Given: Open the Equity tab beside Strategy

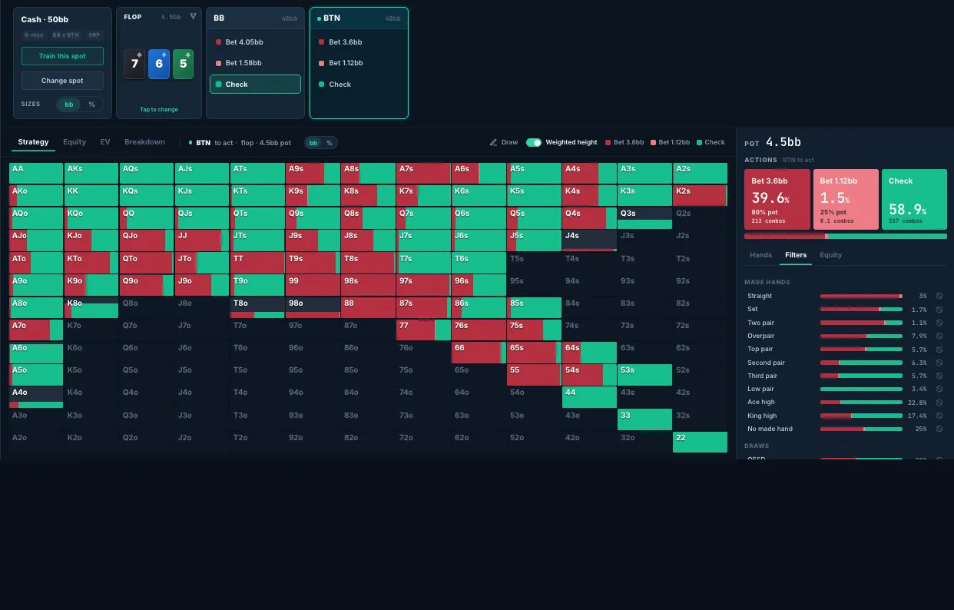Looking at the screenshot, I should click(75, 142).
